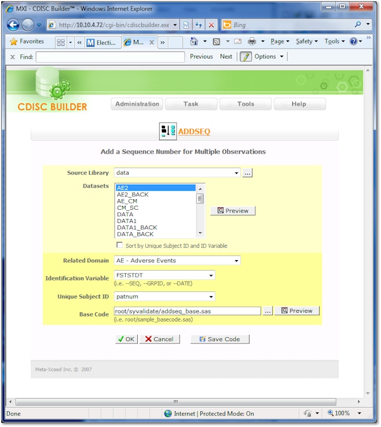This screenshot has height=427, width=381.
Task: Open the zoom level 100% control
Action: pos(345,414)
